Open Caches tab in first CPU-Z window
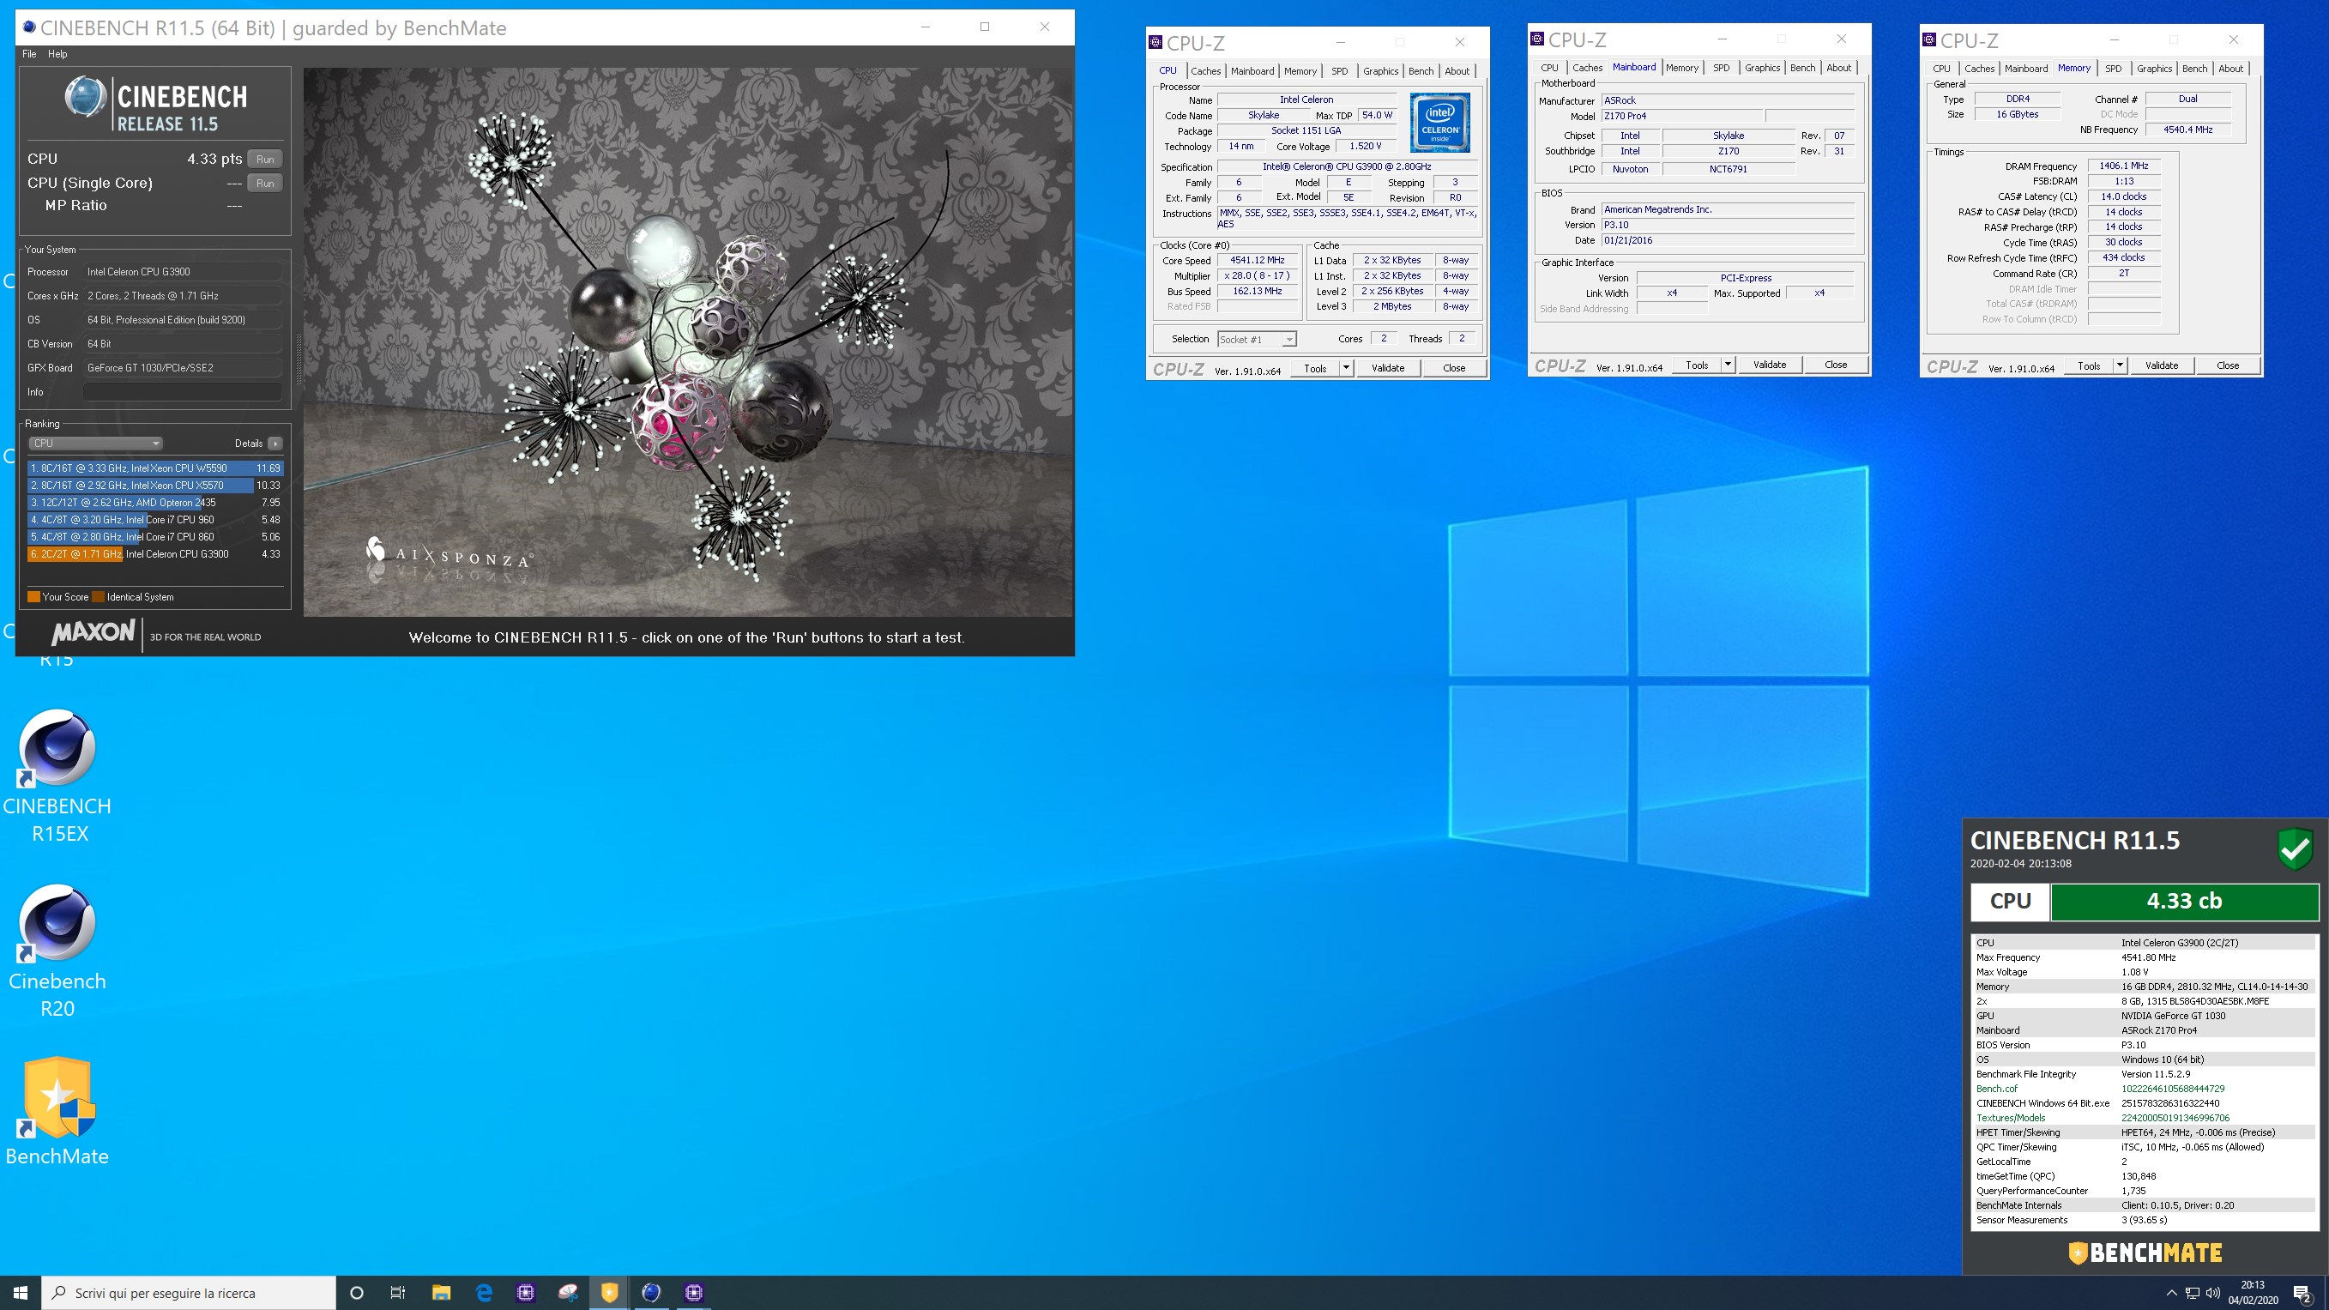Viewport: 2329px width, 1310px height. (1205, 70)
